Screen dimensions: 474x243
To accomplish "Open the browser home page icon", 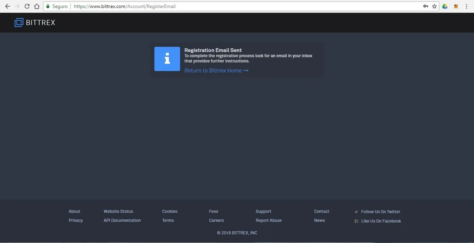I will pyautogui.click(x=36, y=6).
